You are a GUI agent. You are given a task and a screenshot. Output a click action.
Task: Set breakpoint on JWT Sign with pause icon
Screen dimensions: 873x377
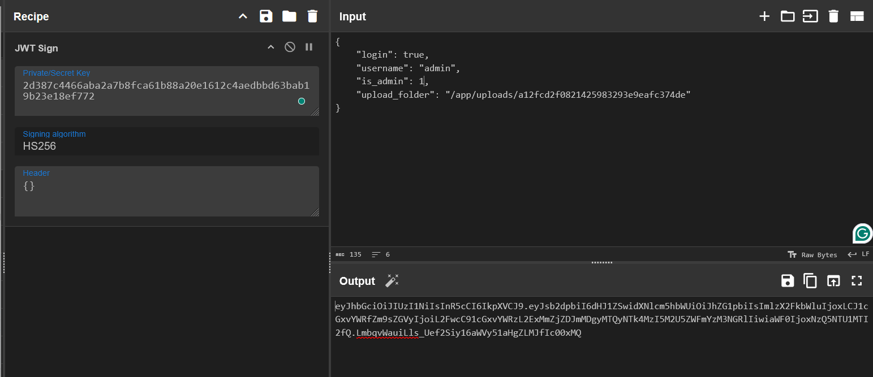click(x=309, y=47)
